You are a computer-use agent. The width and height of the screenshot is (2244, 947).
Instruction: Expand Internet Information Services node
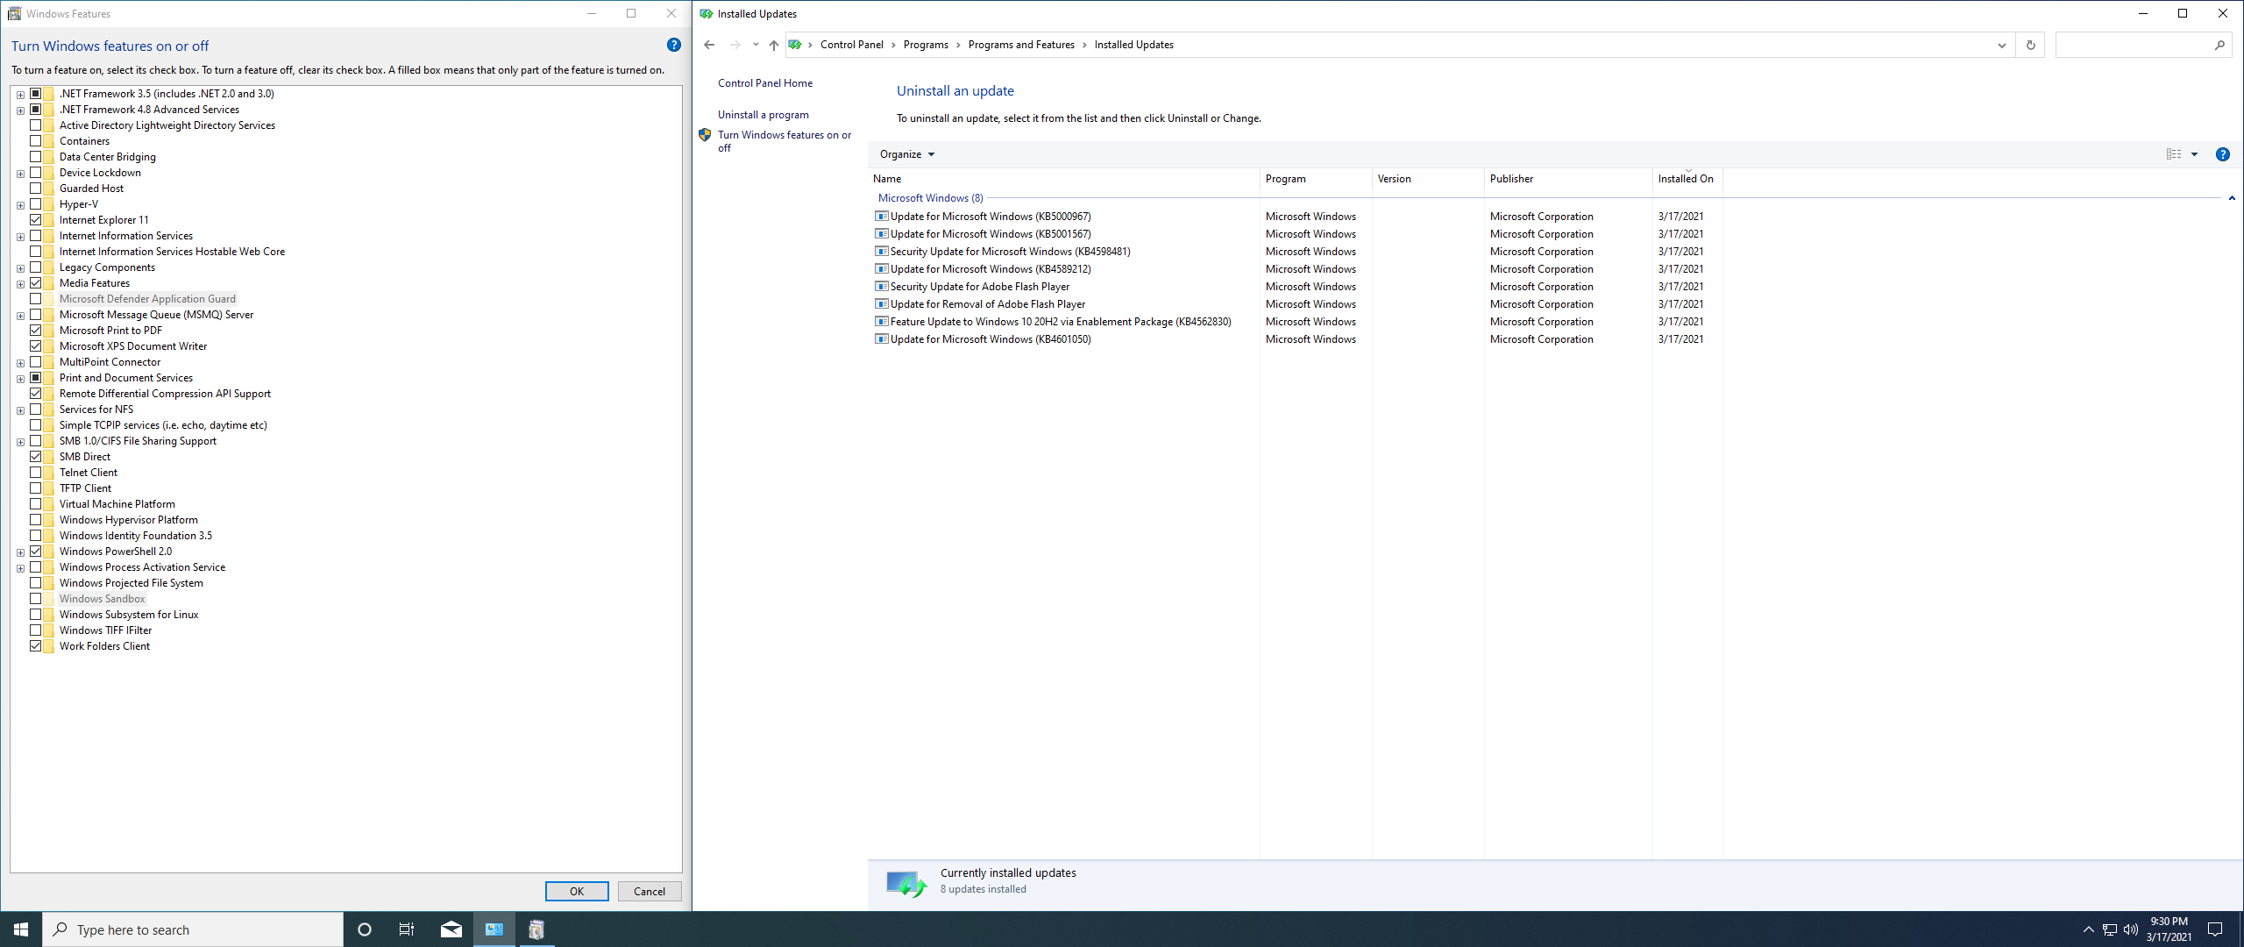tap(20, 237)
